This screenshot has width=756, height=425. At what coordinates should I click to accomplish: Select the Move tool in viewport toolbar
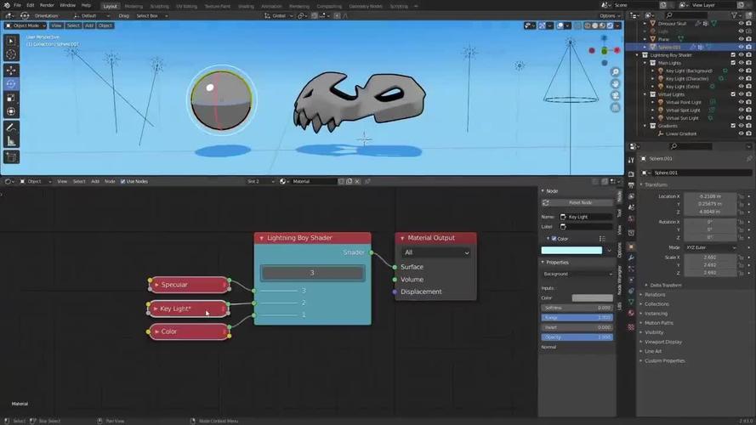click(11, 70)
